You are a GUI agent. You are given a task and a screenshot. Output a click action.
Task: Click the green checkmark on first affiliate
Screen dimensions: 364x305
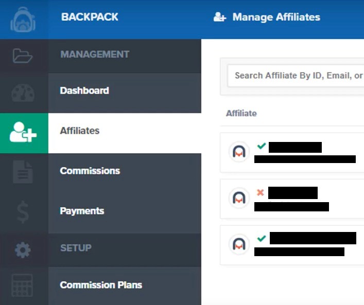(x=262, y=146)
